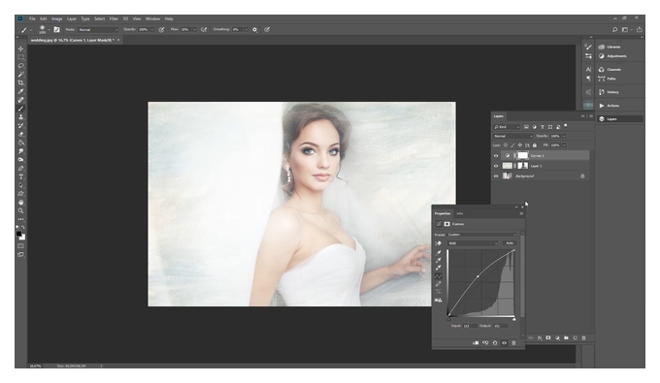Select the Rectangular Marquee tool
660x383 pixels.
pos(20,57)
